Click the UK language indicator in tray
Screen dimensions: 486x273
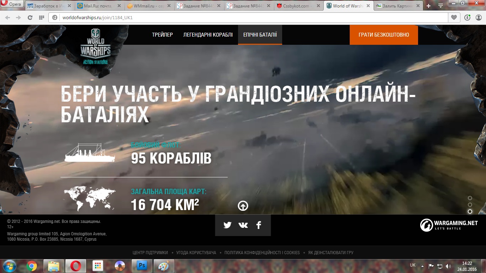(x=413, y=265)
